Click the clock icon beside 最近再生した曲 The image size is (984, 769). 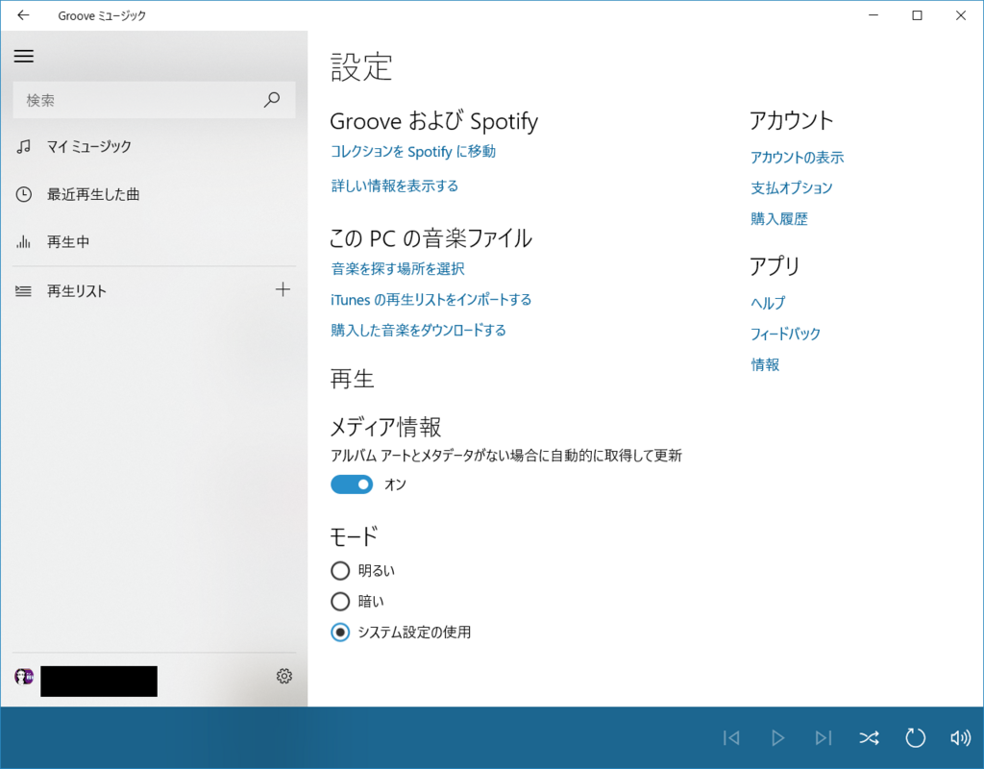[23, 194]
